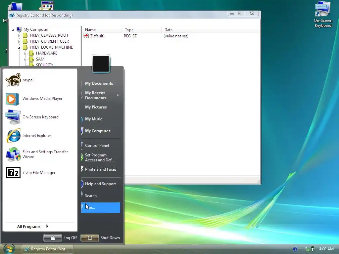Minimize the Registry Editor window
The width and height of the screenshot is (339, 254).
click(232, 14)
